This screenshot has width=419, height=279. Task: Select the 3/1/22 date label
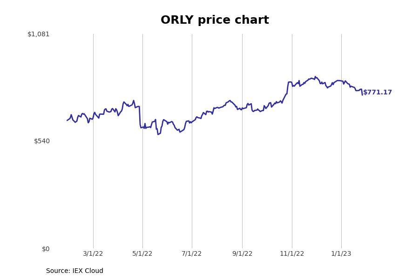[93, 253]
